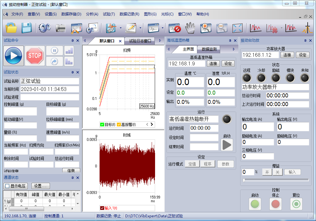Switch to the 数据监测 tab

(209, 49)
